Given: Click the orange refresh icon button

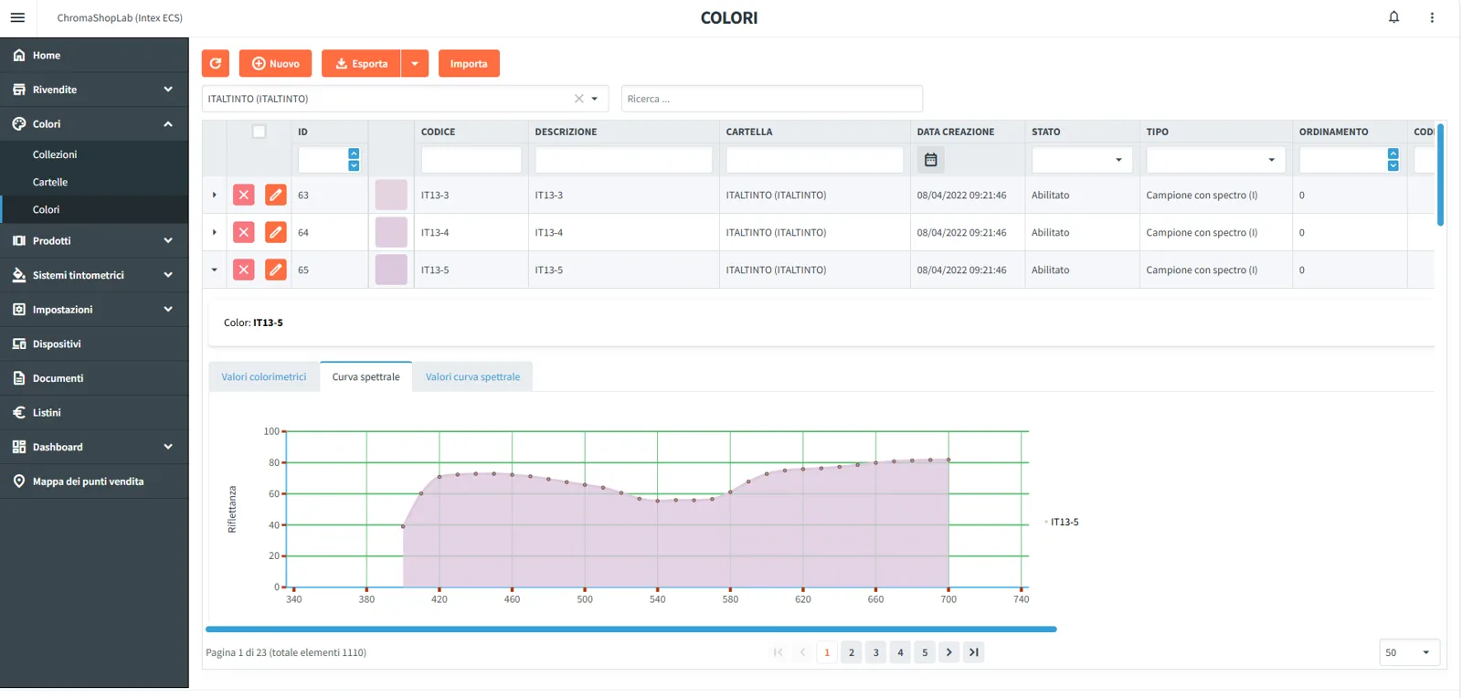Looking at the screenshot, I should pos(216,63).
